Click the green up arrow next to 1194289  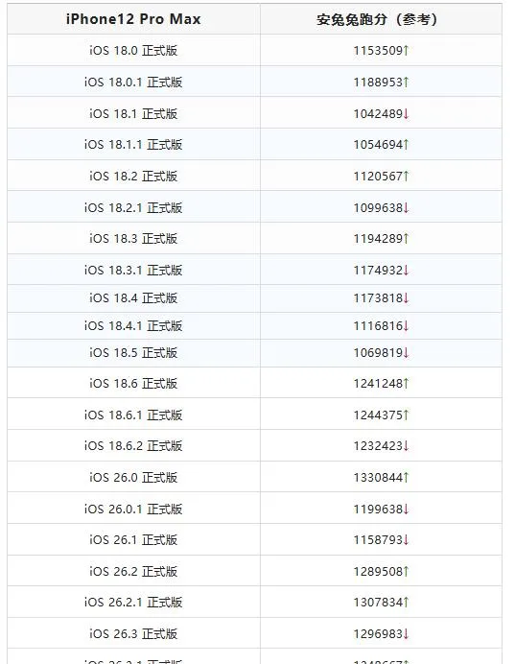click(x=406, y=239)
